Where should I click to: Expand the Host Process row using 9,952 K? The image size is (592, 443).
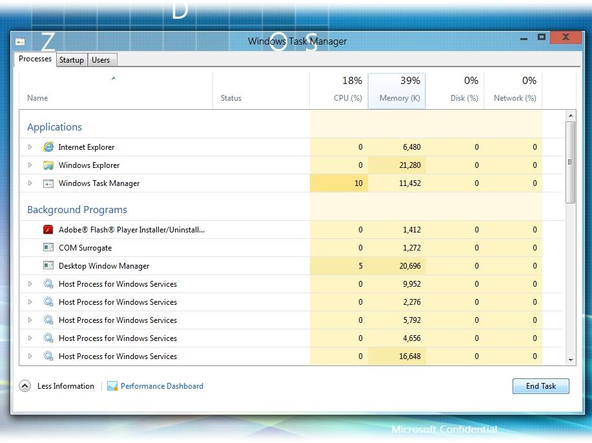[x=30, y=284]
